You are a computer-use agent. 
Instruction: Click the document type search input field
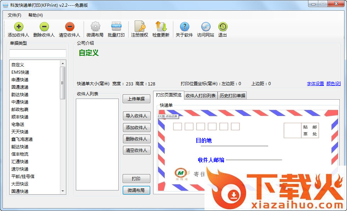tap(38, 53)
